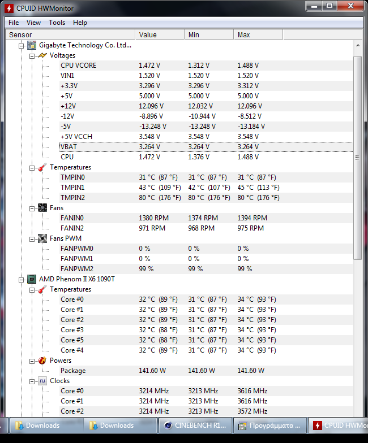This screenshot has width=368, height=443.
Task: Click the 3572 MHz Max value
Action: (x=253, y=411)
